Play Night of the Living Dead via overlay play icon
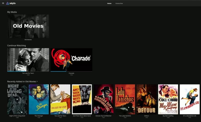 pos(17,99)
